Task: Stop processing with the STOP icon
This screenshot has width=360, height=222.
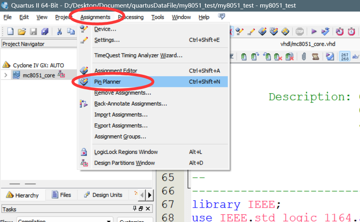Action: tap(299, 31)
